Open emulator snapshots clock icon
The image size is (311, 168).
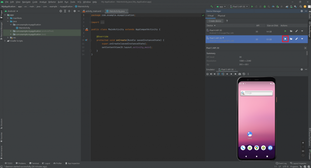tap(244, 74)
